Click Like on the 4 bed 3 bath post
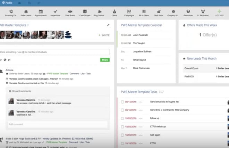Viewport: 229px width, 148px height. click(82, 142)
